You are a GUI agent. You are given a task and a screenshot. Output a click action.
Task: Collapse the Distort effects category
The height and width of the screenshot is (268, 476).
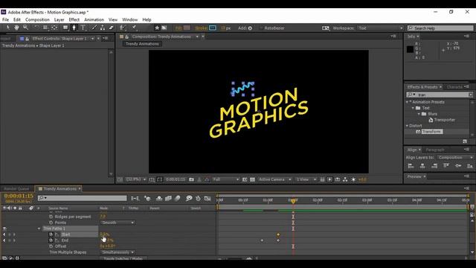407,126
